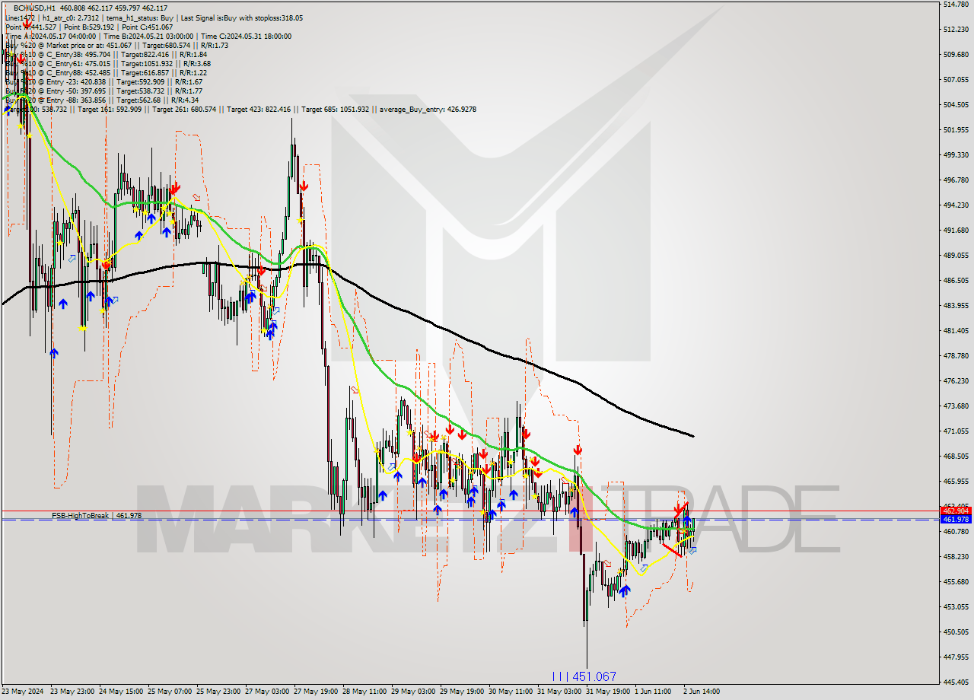This screenshot has height=700, width=974.
Task: Click the blue 451.067 low label
Action: coord(584,676)
